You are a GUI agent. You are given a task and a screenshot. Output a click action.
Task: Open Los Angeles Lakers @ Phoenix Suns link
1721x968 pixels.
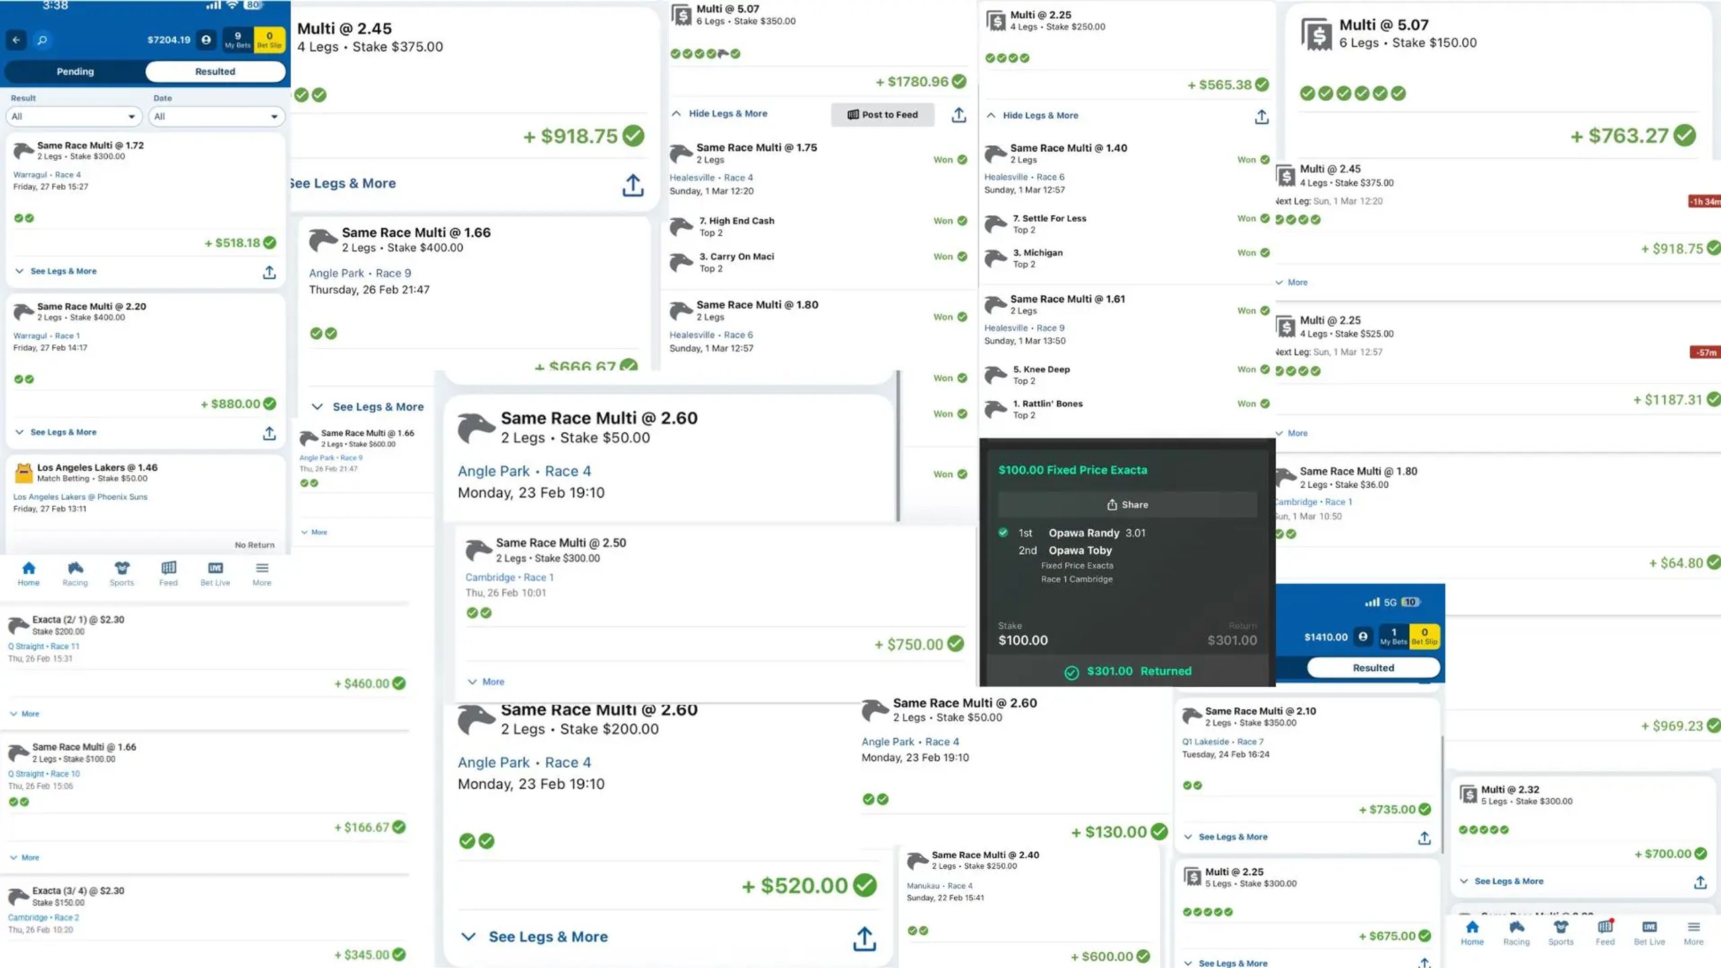[80, 497]
